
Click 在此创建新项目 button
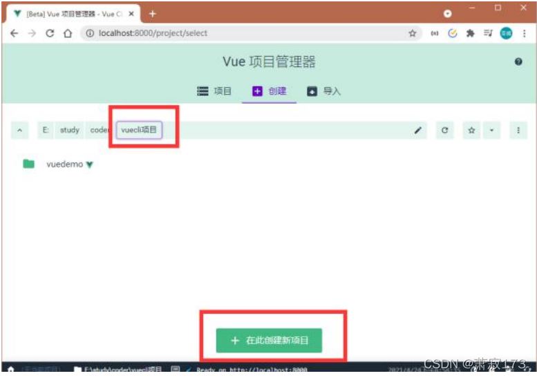point(269,340)
